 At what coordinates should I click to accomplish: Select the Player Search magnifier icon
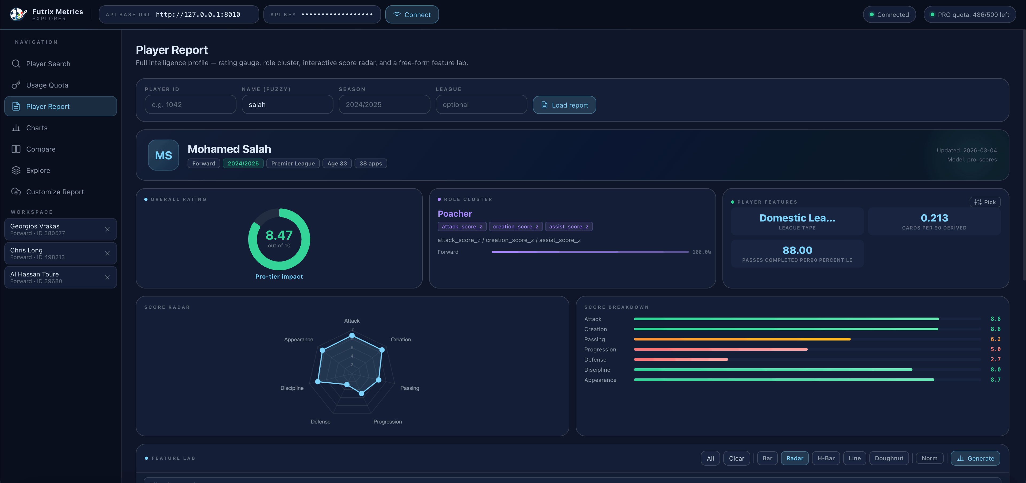pyautogui.click(x=16, y=64)
